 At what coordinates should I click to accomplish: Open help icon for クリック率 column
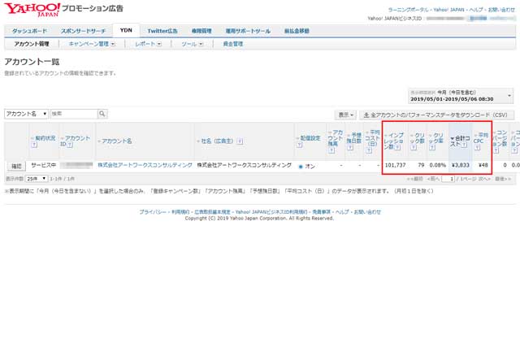431,147
